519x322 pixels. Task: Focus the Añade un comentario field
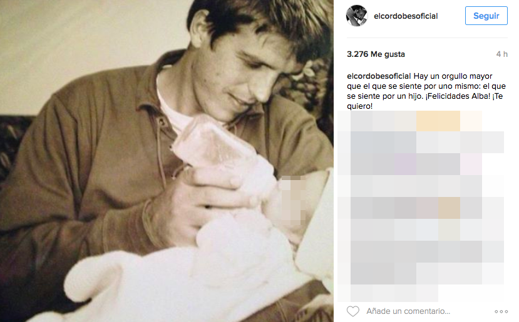coord(408,311)
